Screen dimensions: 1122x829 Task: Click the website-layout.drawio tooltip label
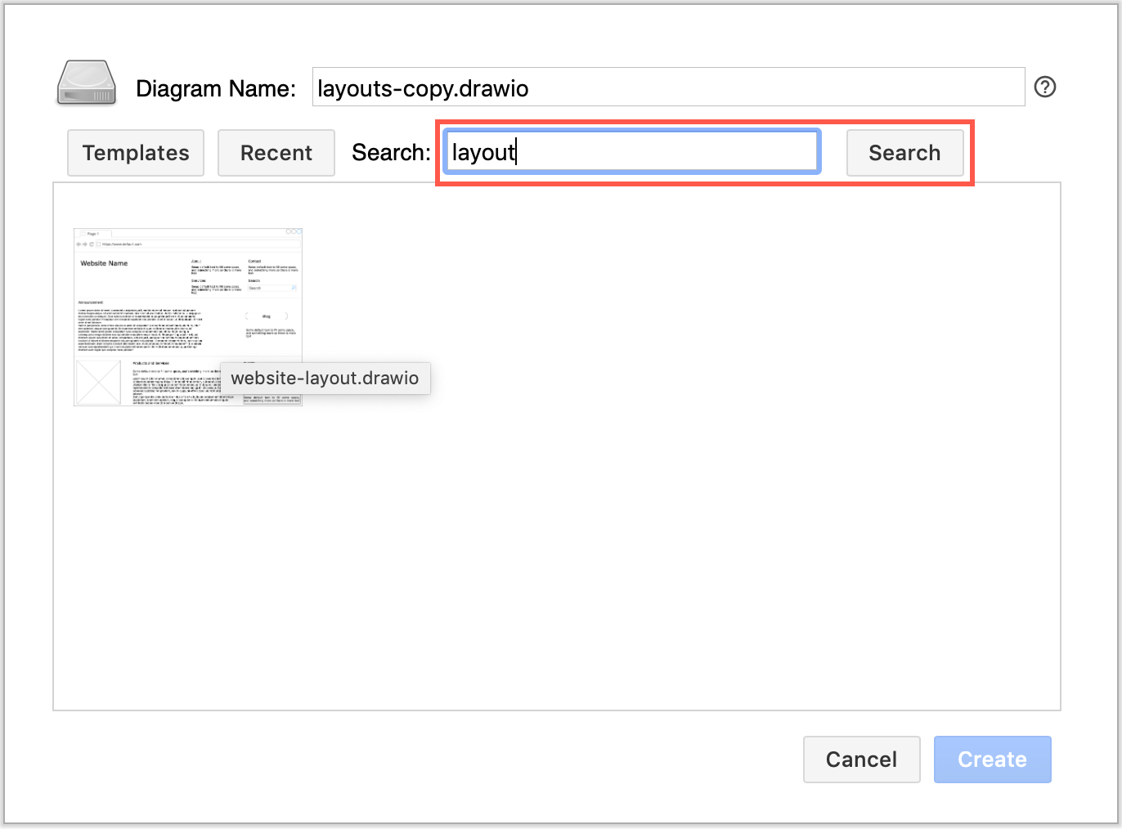click(325, 378)
